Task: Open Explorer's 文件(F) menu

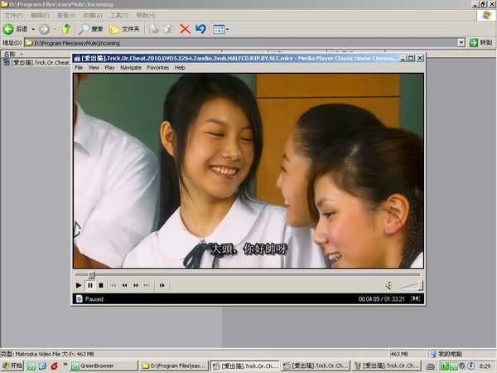Action: 13,15
